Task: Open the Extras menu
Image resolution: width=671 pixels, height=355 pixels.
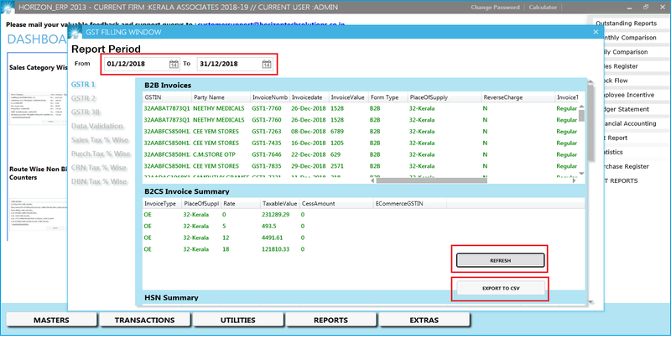Action: click(424, 321)
